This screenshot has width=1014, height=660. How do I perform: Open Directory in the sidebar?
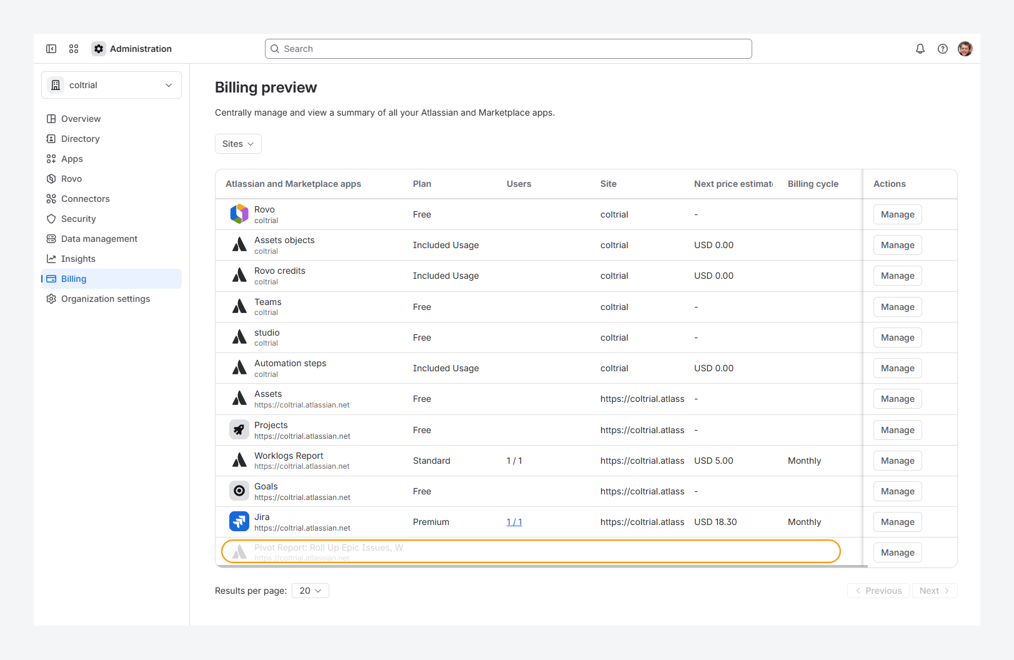[111, 139]
